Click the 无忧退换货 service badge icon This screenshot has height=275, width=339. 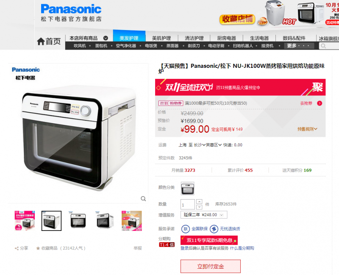click(214, 229)
